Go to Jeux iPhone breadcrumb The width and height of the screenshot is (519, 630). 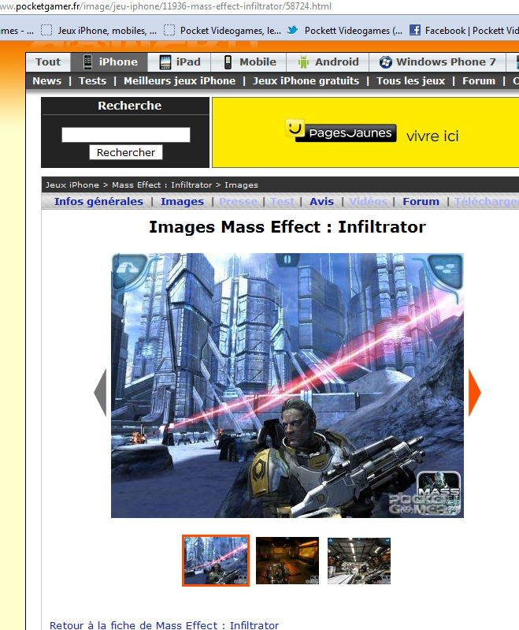(72, 185)
